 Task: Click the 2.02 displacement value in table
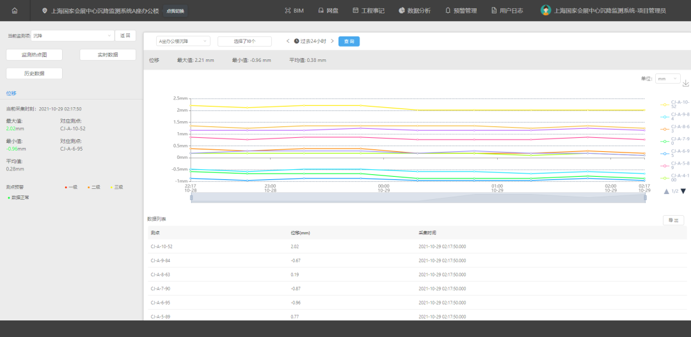(x=295, y=246)
